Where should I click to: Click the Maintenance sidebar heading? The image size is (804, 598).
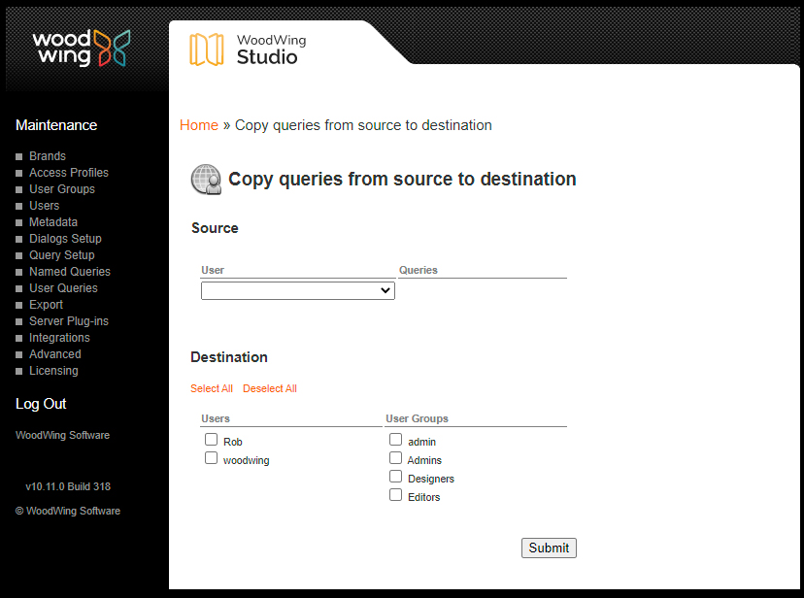56,125
